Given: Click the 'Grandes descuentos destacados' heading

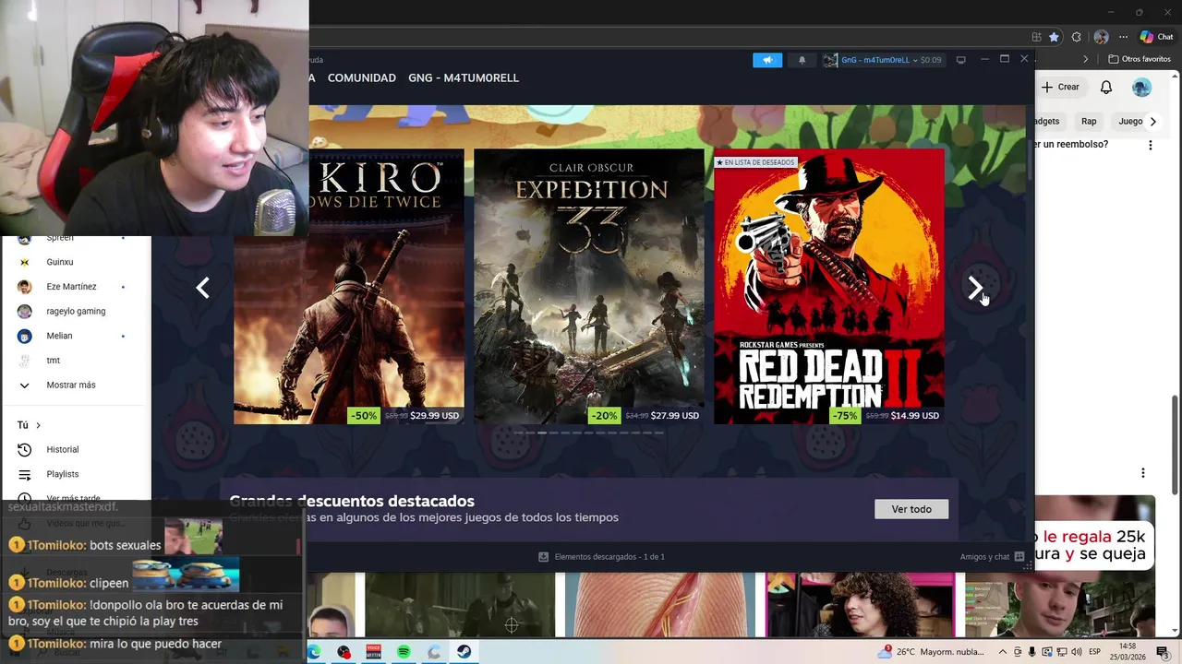Looking at the screenshot, I should [x=352, y=501].
